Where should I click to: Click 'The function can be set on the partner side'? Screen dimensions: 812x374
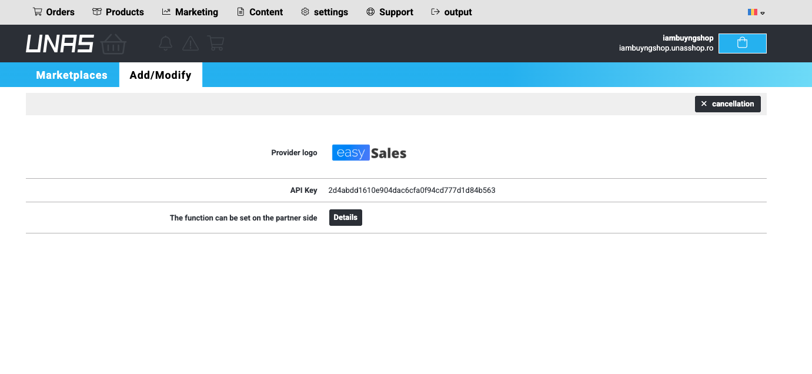(243, 218)
